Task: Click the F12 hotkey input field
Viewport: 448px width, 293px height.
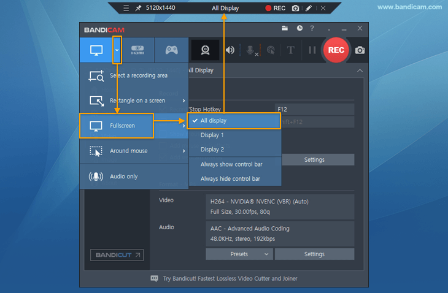Action: [x=314, y=109]
